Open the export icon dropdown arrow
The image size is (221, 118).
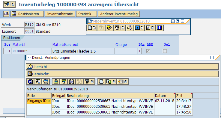tap(114, 82)
